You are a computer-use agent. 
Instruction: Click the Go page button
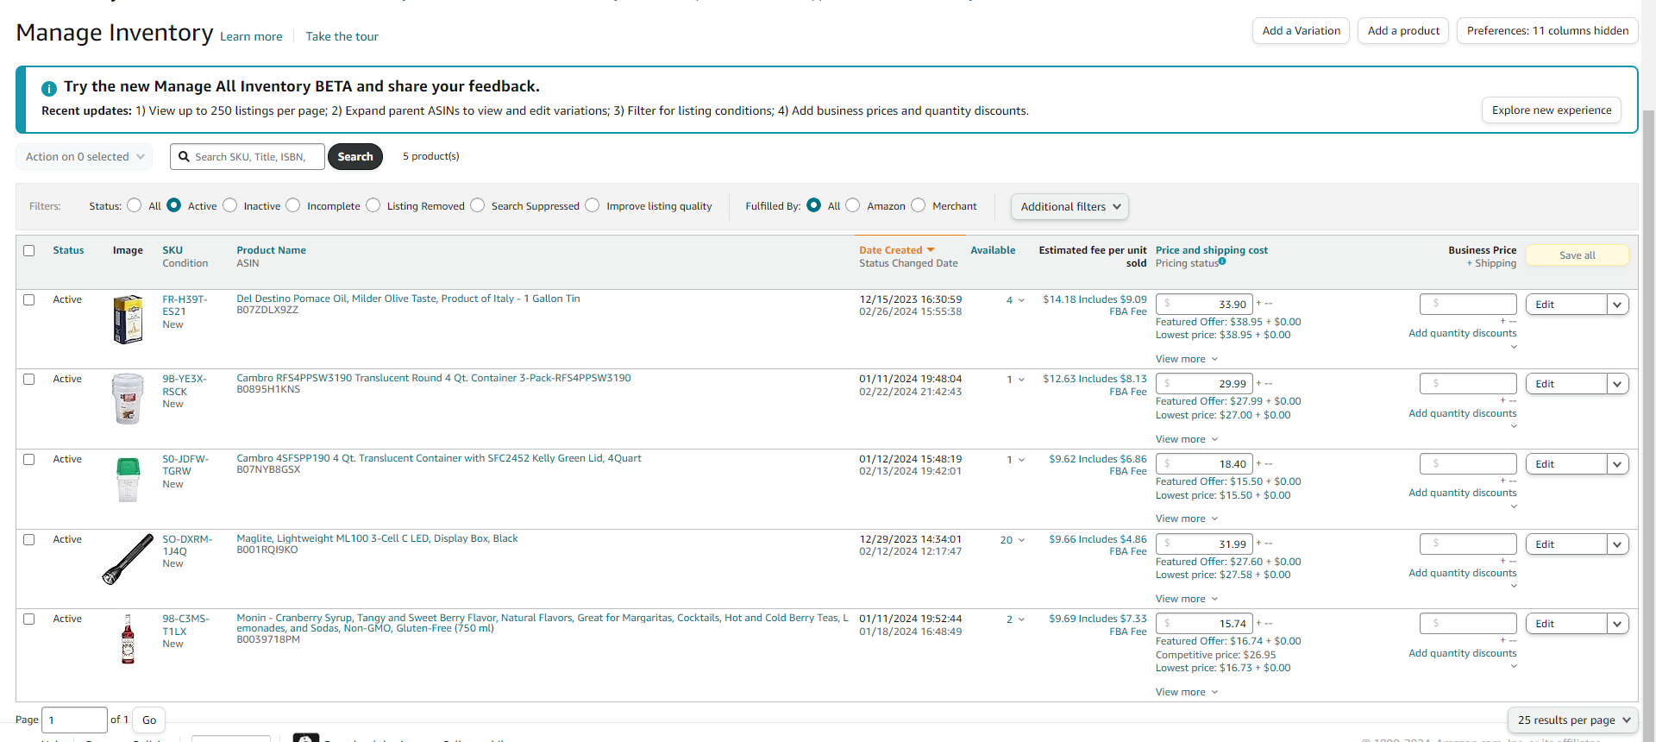(149, 720)
